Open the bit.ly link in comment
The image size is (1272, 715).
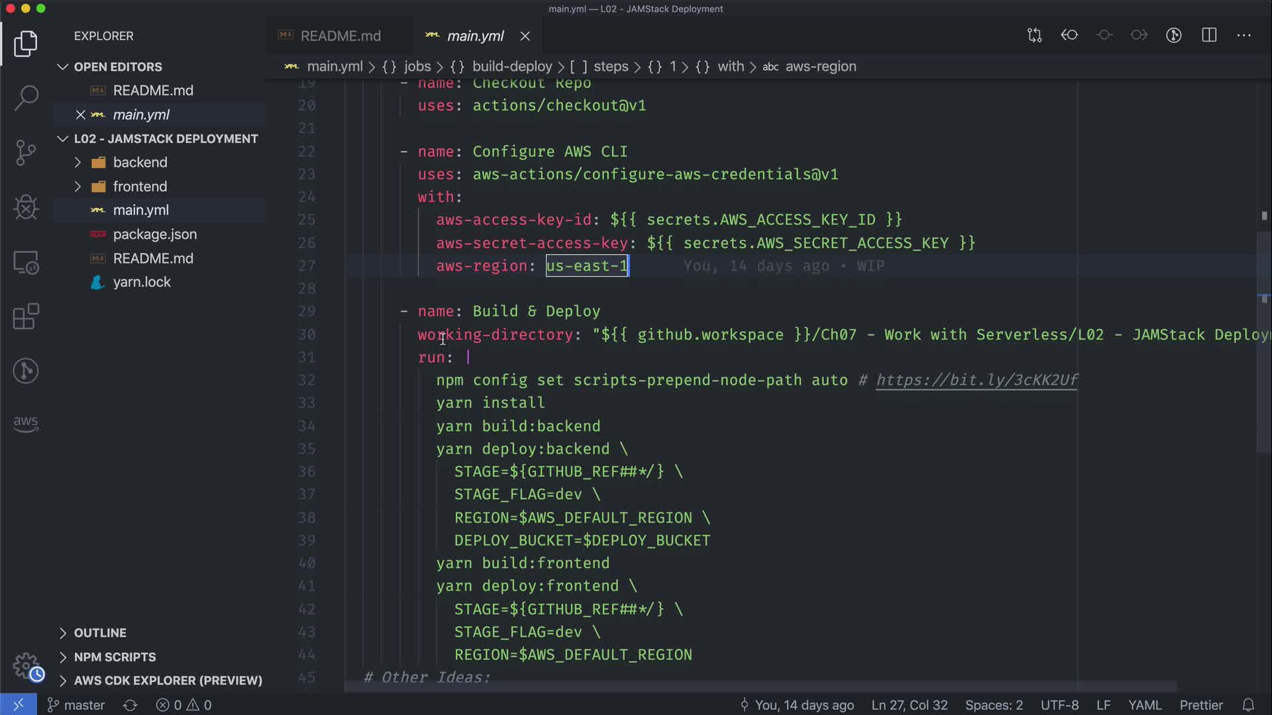point(977,380)
